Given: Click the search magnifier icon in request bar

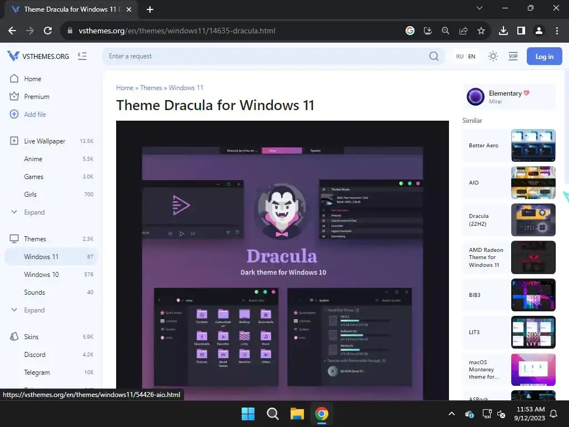Looking at the screenshot, I should [433, 56].
